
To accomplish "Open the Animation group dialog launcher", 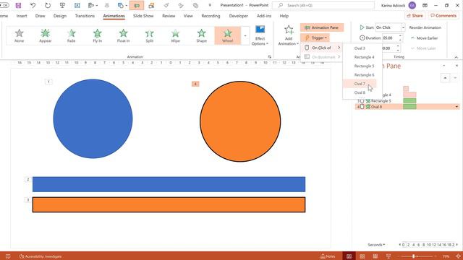I will click(269, 56).
